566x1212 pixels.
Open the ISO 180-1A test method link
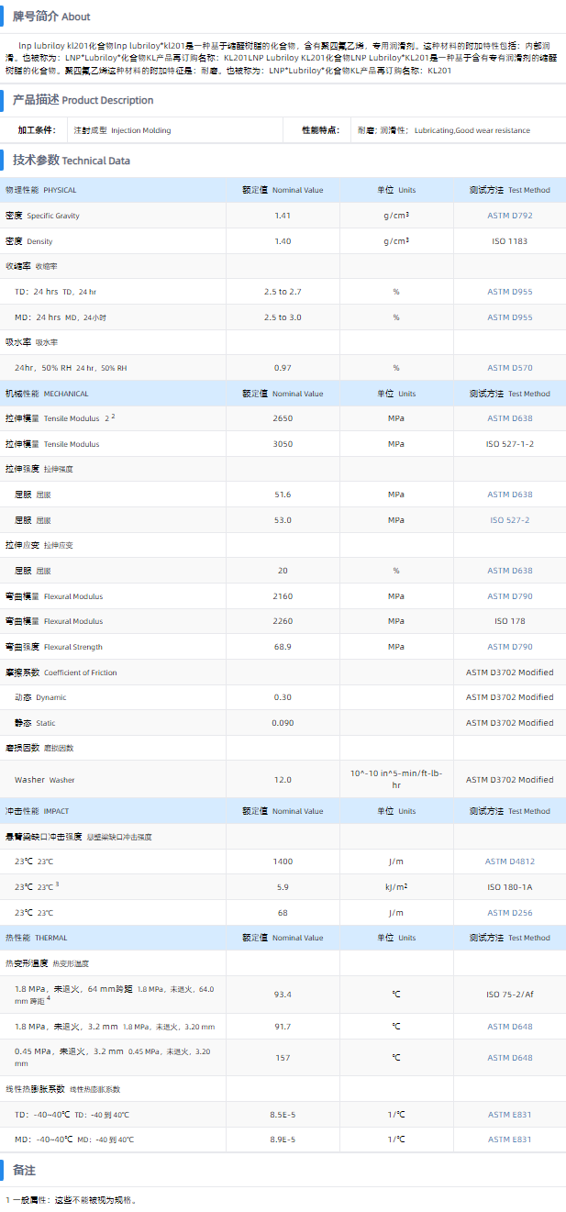pyautogui.click(x=509, y=887)
